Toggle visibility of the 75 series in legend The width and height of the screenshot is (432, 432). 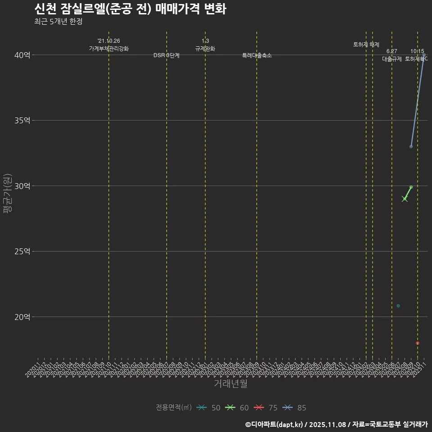click(267, 408)
